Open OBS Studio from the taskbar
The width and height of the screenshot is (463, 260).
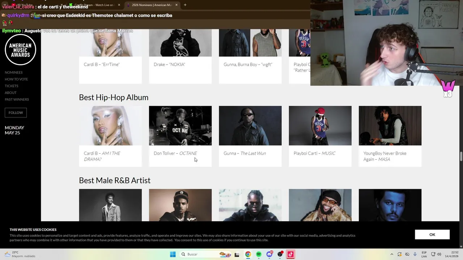click(x=280, y=254)
